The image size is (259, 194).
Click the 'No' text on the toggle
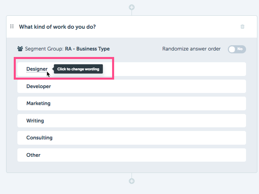[240, 49]
